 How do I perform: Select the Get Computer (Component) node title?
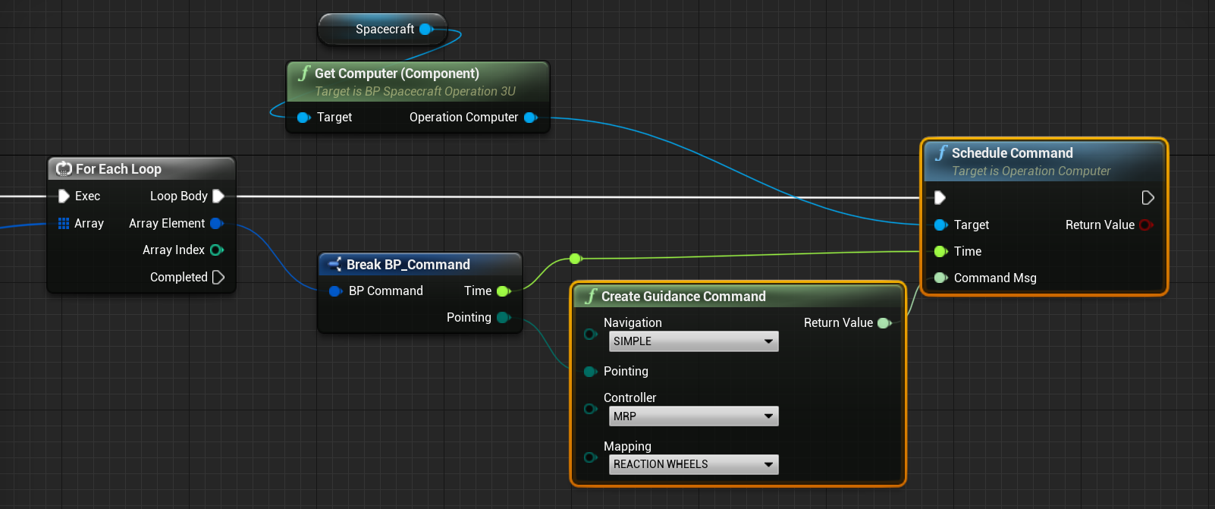397,74
